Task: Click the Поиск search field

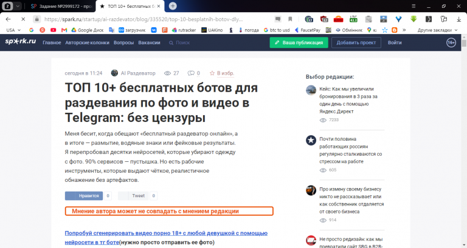Action: pyautogui.click(x=182, y=43)
